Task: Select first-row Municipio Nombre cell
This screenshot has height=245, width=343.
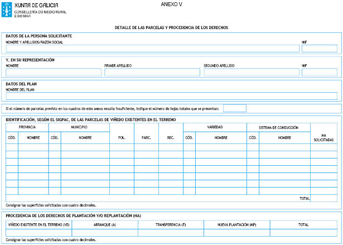Action: pyautogui.click(x=85, y=147)
